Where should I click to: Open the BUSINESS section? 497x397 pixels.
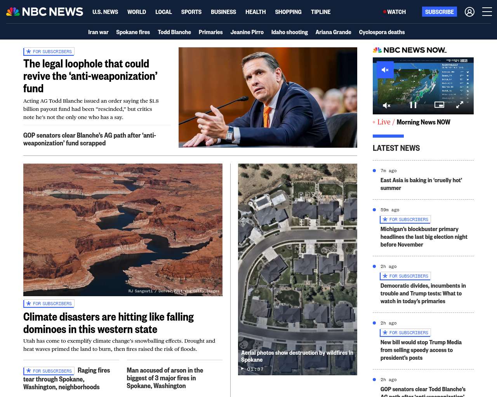[x=223, y=12]
